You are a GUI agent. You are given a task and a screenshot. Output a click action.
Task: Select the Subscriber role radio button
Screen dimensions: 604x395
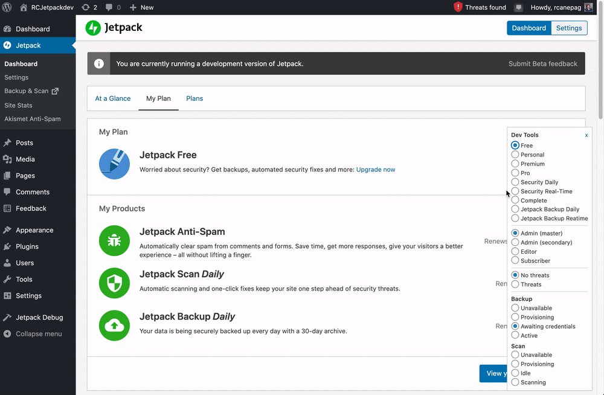coord(515,260)
